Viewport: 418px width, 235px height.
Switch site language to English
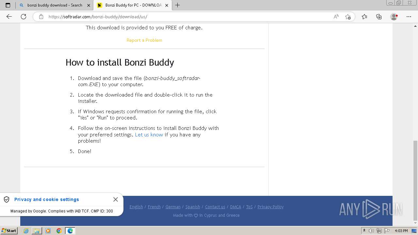click(136, 207)
